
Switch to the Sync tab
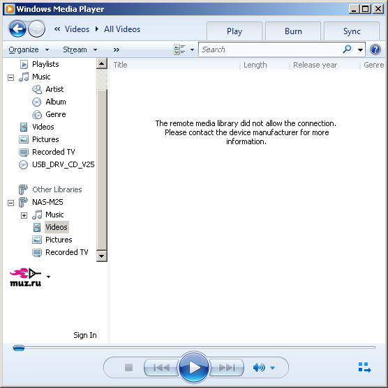coord(352,31)
